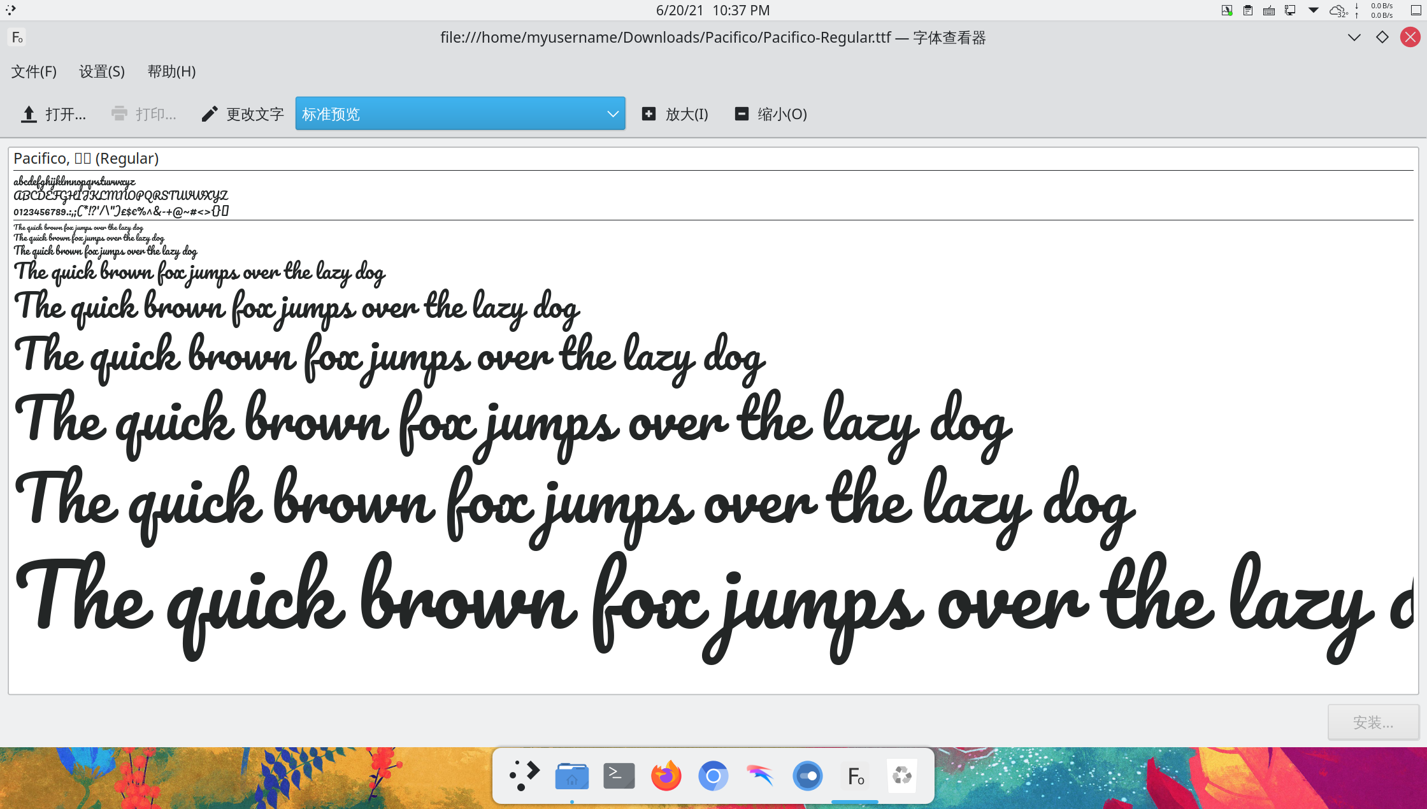Click the disabled Print (打印) toolbar button
1427x809 pixels.
[144, 114]
